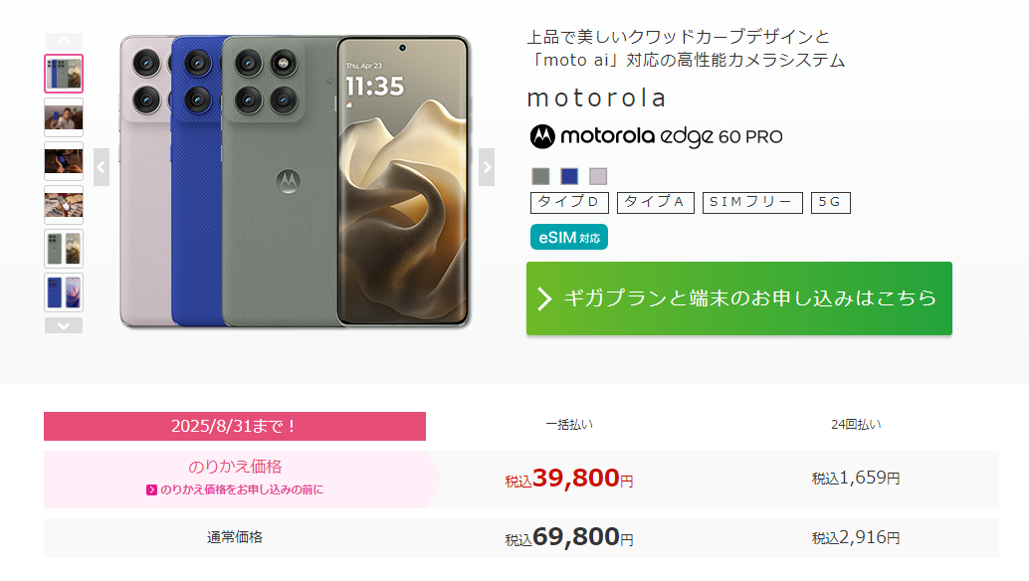Choose the blue color swatch
This screenshot has width=1029, height=581.
click(569, 176)
